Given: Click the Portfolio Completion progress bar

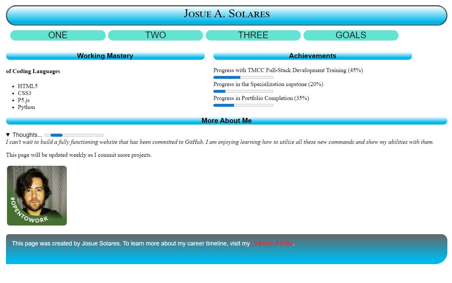Looking at the screenshot, I should pyautogui.click(x=243, y=105).
